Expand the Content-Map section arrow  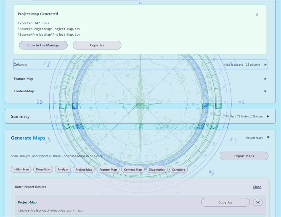point(266,91)
